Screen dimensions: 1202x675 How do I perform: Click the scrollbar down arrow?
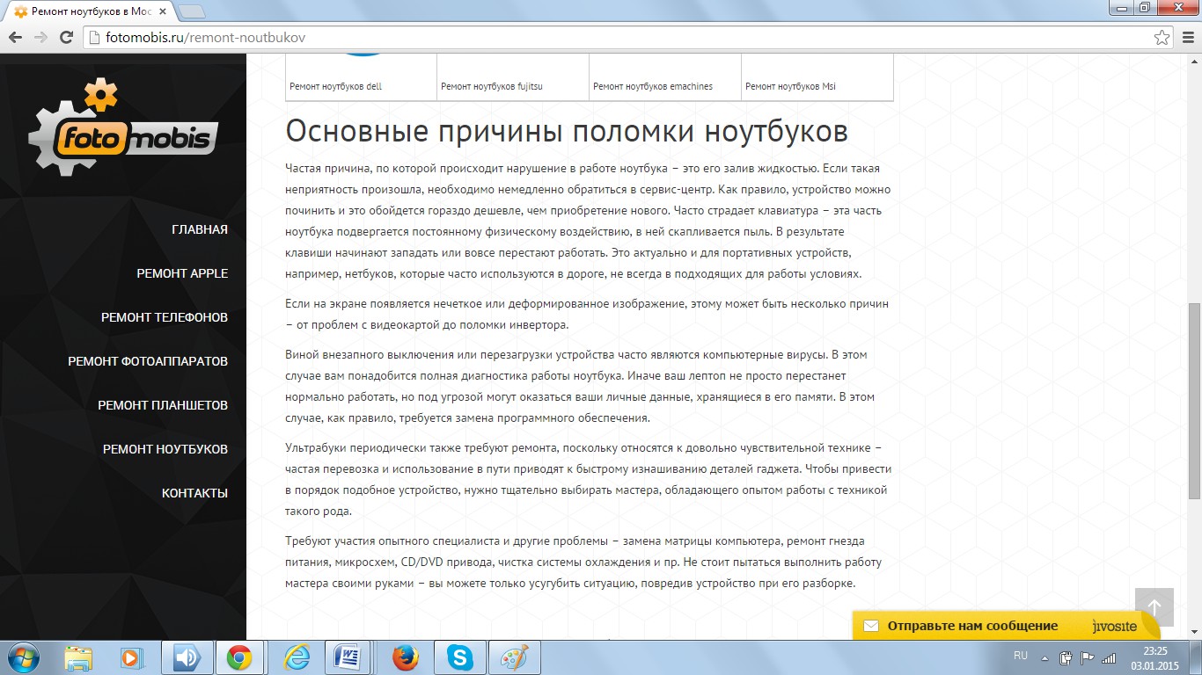[1194, 634]
